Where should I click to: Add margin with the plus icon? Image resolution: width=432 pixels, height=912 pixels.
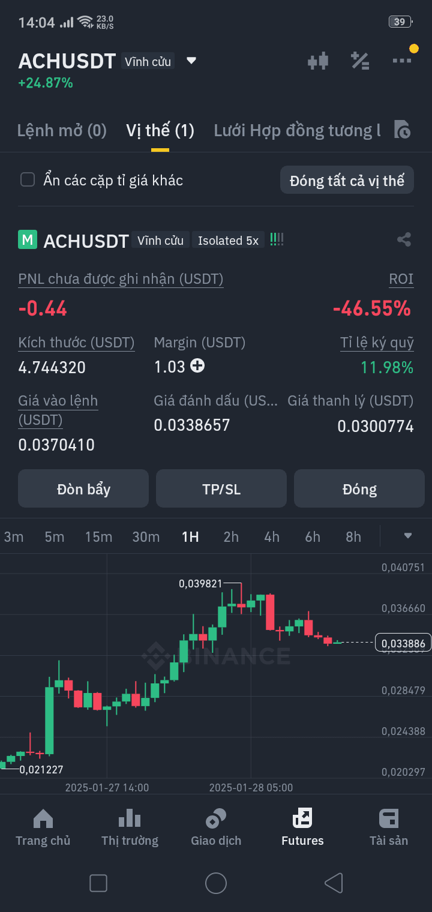197,366
